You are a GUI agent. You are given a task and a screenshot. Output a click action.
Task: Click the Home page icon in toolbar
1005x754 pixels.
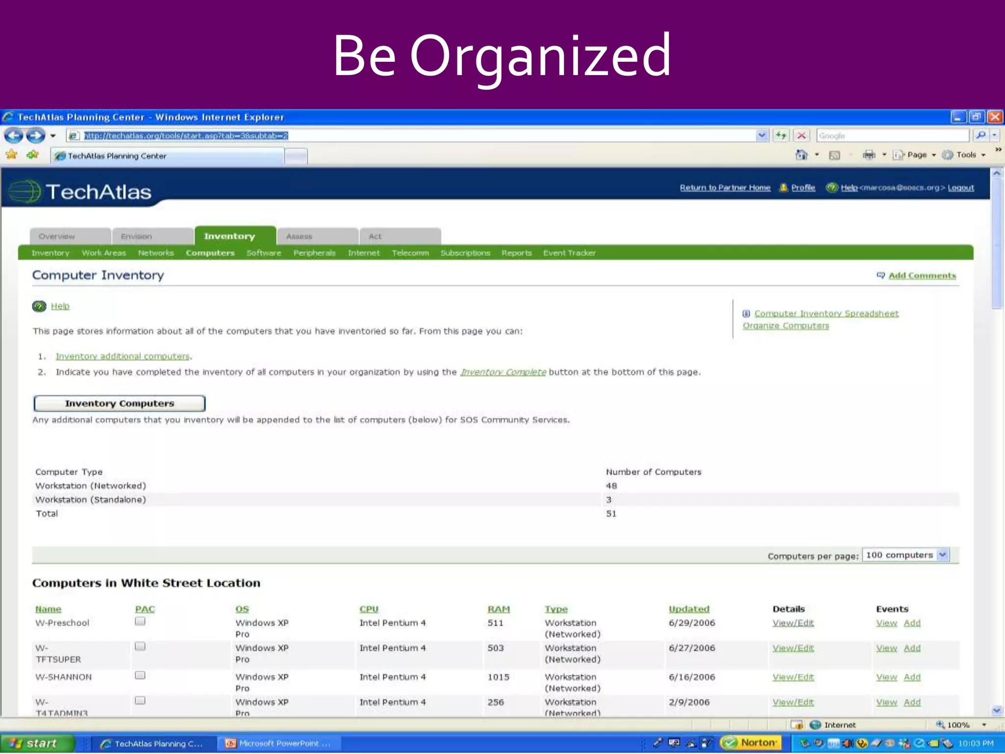point(801,155)
